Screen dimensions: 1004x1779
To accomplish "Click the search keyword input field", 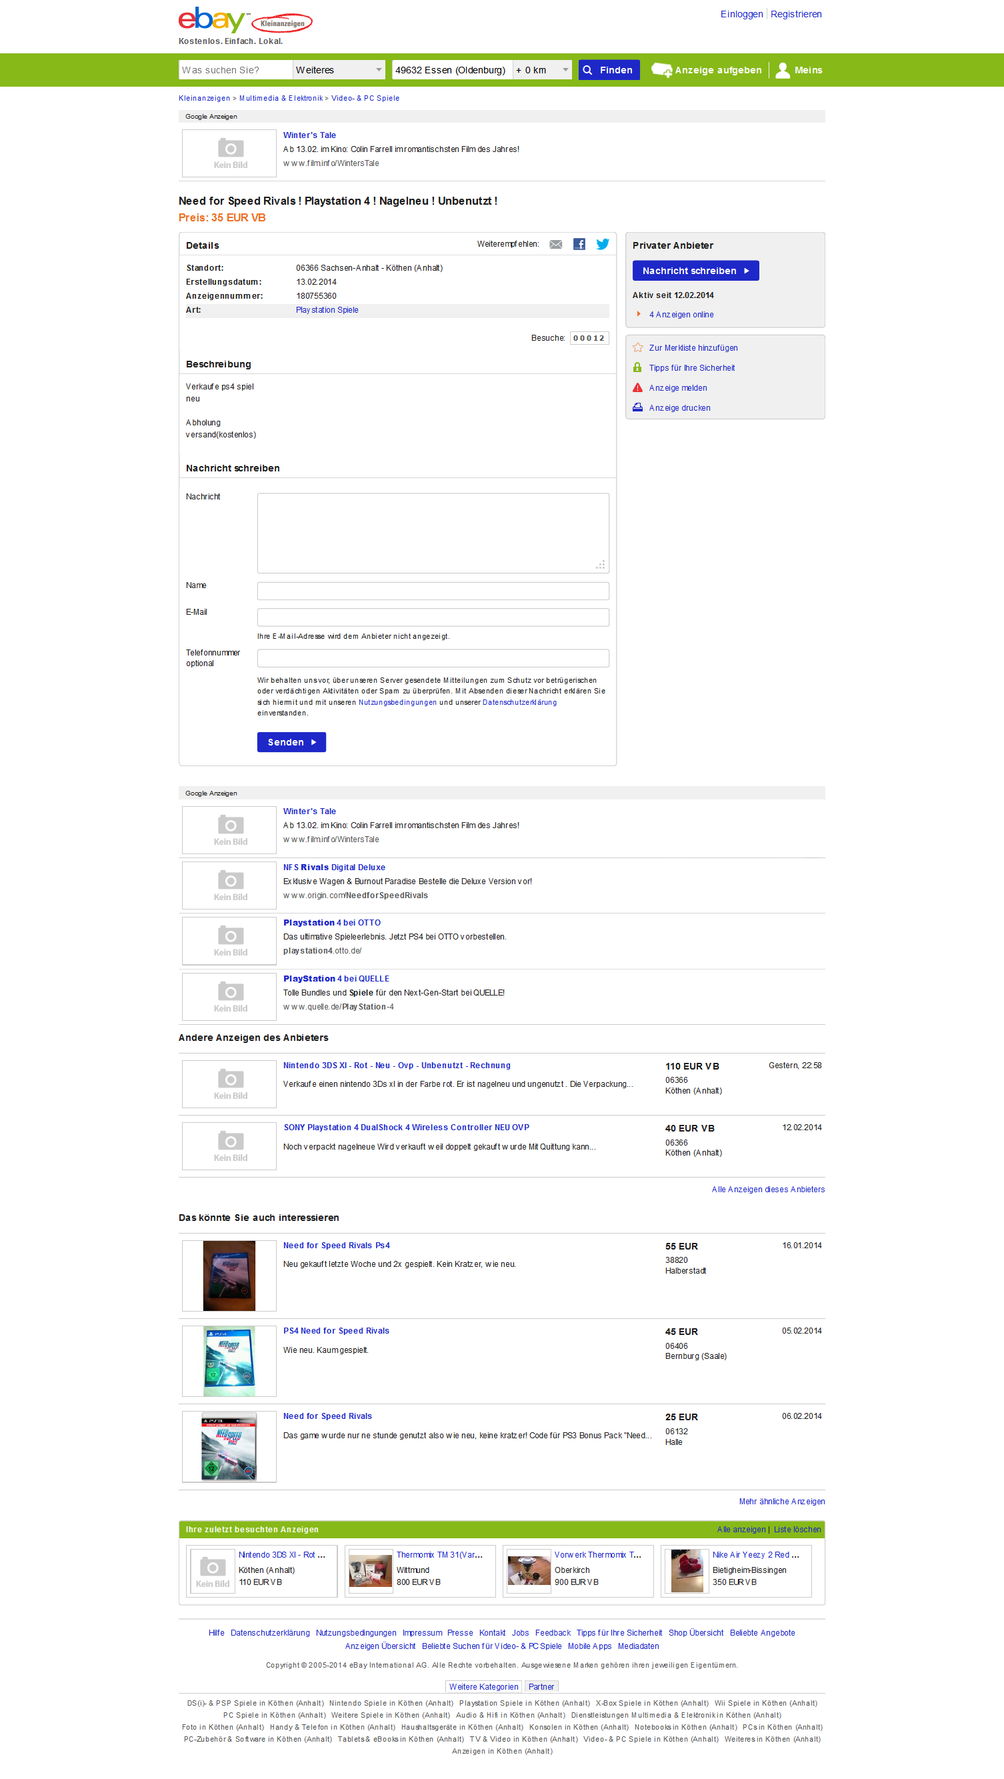I will [235, 71].
